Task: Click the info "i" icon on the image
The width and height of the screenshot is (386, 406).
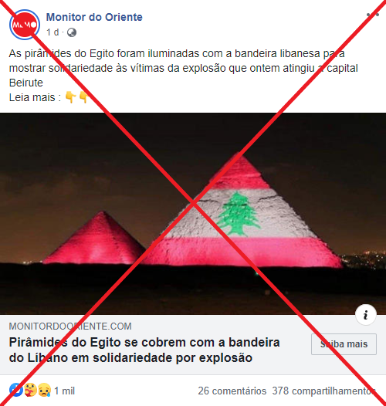Action: click(x=365, y=315)
